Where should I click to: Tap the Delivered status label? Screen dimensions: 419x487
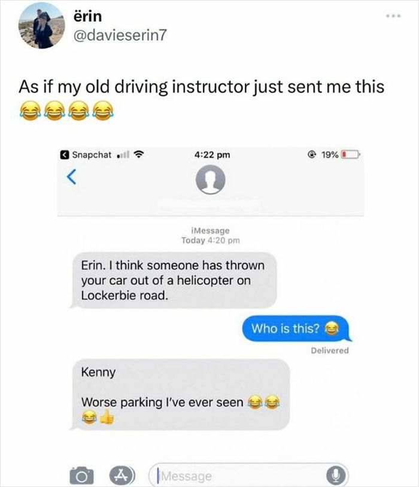pos(330,350)
